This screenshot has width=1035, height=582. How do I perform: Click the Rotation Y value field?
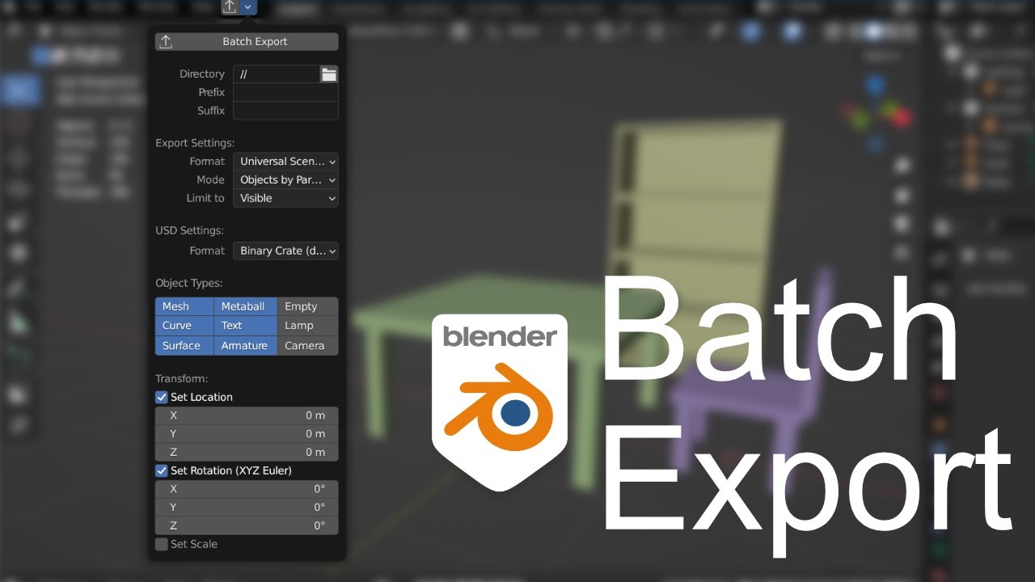(247, 508)
